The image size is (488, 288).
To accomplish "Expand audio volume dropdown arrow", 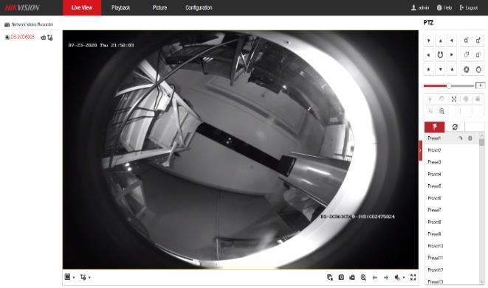I will 404,278.
